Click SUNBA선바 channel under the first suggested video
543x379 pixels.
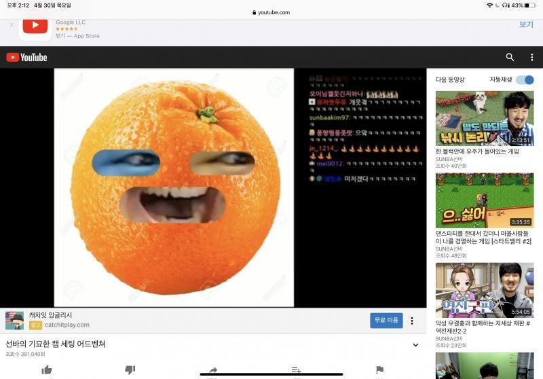(449, 159)
